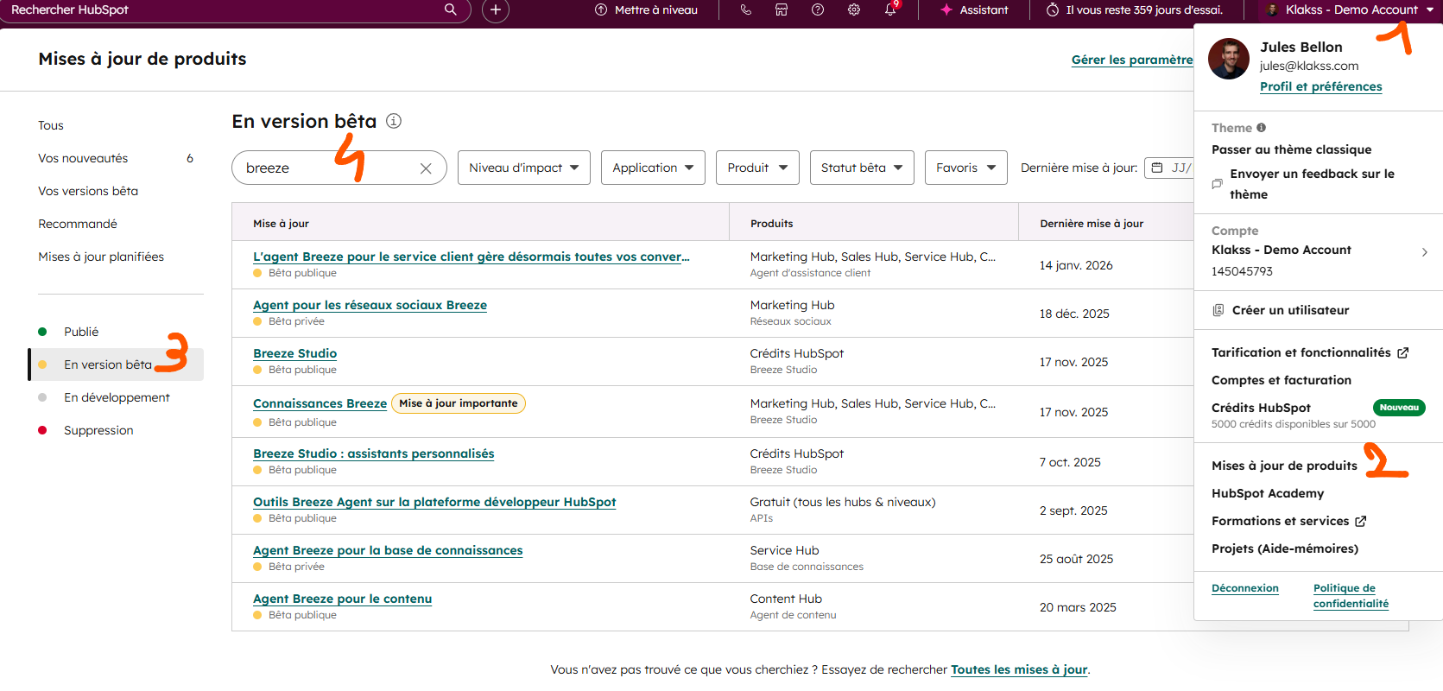Select Publié status filter
The height and width of the screenshot is (691, 1443).
[81, 332]
